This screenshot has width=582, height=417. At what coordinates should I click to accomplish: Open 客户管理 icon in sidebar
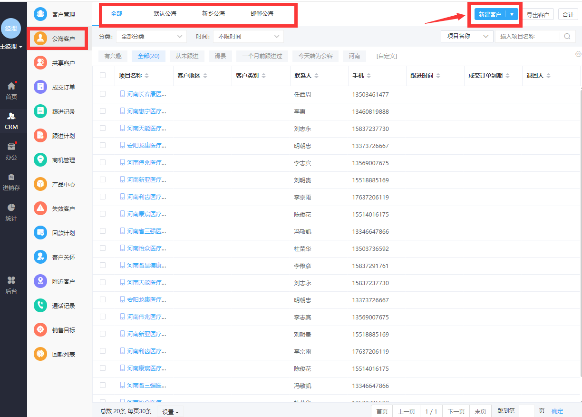[x=40, y=14]
